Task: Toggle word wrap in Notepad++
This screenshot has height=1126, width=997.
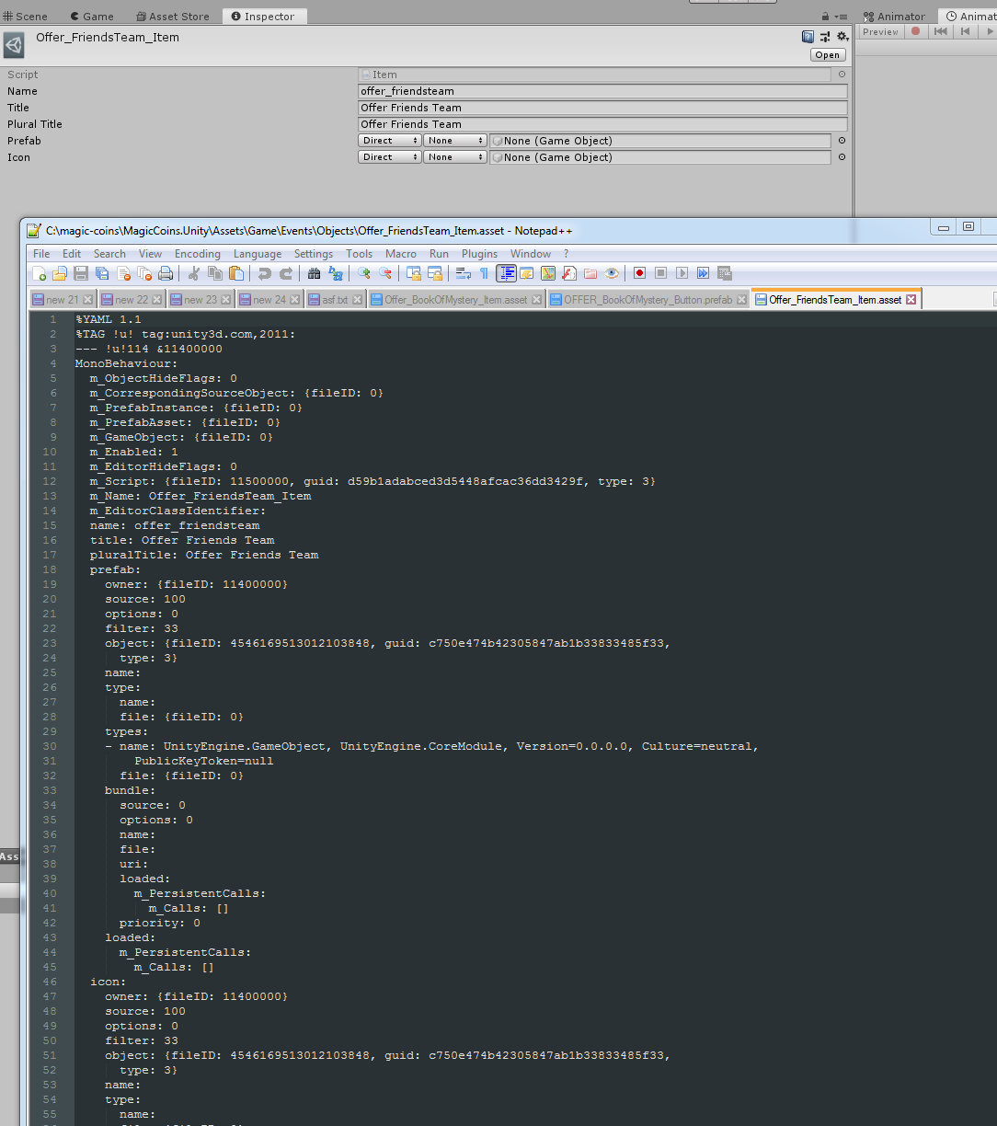Action: 464,273
